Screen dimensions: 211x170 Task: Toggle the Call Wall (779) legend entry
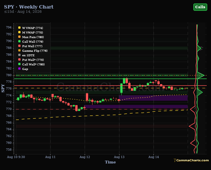31,42
